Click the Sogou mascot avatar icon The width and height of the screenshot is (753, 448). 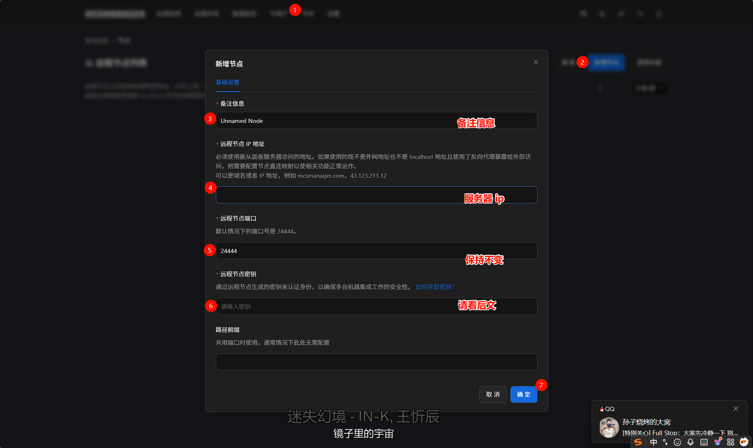pos(744,442)
